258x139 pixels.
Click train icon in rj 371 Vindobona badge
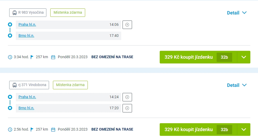(14, 85)
